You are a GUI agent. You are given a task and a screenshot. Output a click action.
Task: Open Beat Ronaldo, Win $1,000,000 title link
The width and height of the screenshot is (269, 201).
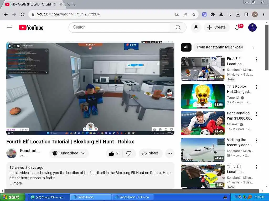[240, 116]
